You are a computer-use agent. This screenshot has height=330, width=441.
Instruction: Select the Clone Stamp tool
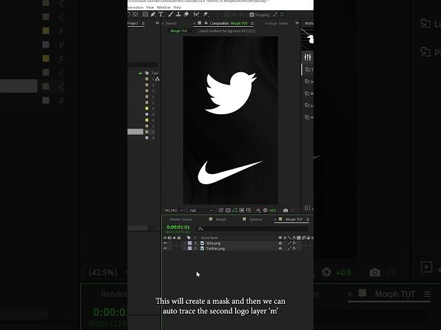178,14
